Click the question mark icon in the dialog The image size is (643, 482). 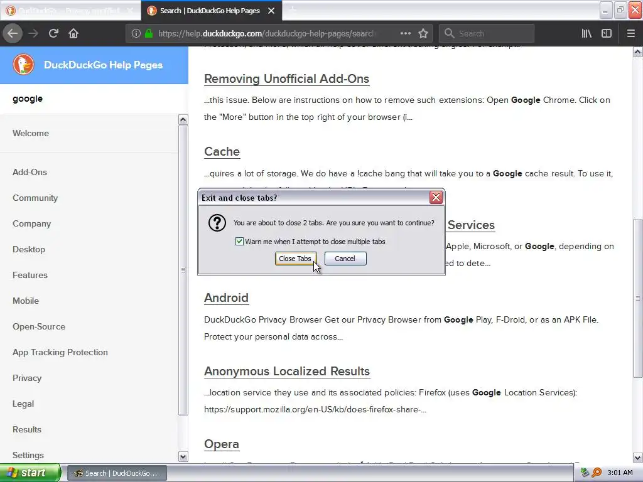click(x=217, y=223)
